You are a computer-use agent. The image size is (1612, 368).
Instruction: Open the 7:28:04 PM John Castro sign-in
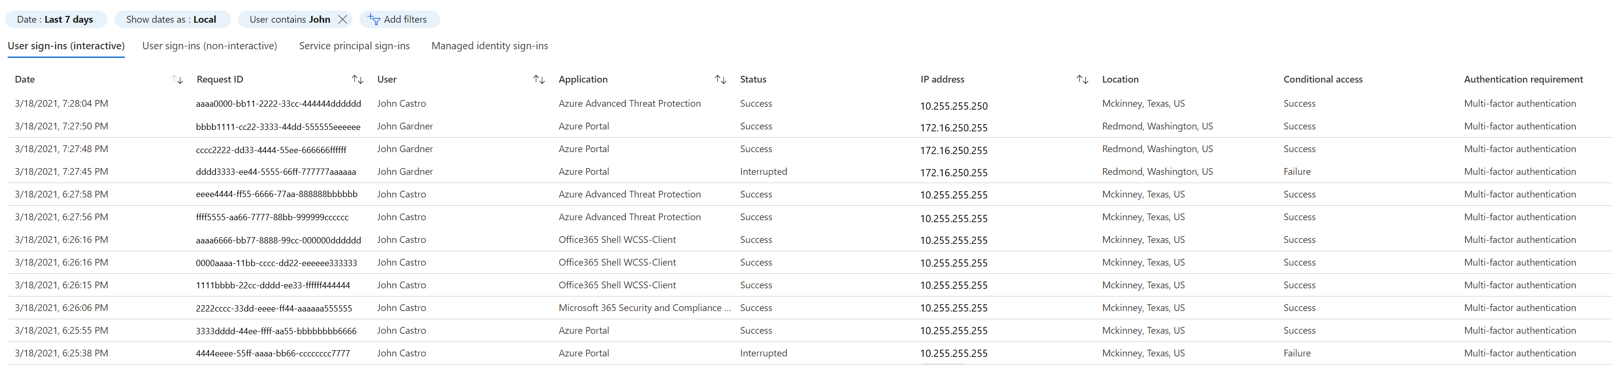coord(61,104)
